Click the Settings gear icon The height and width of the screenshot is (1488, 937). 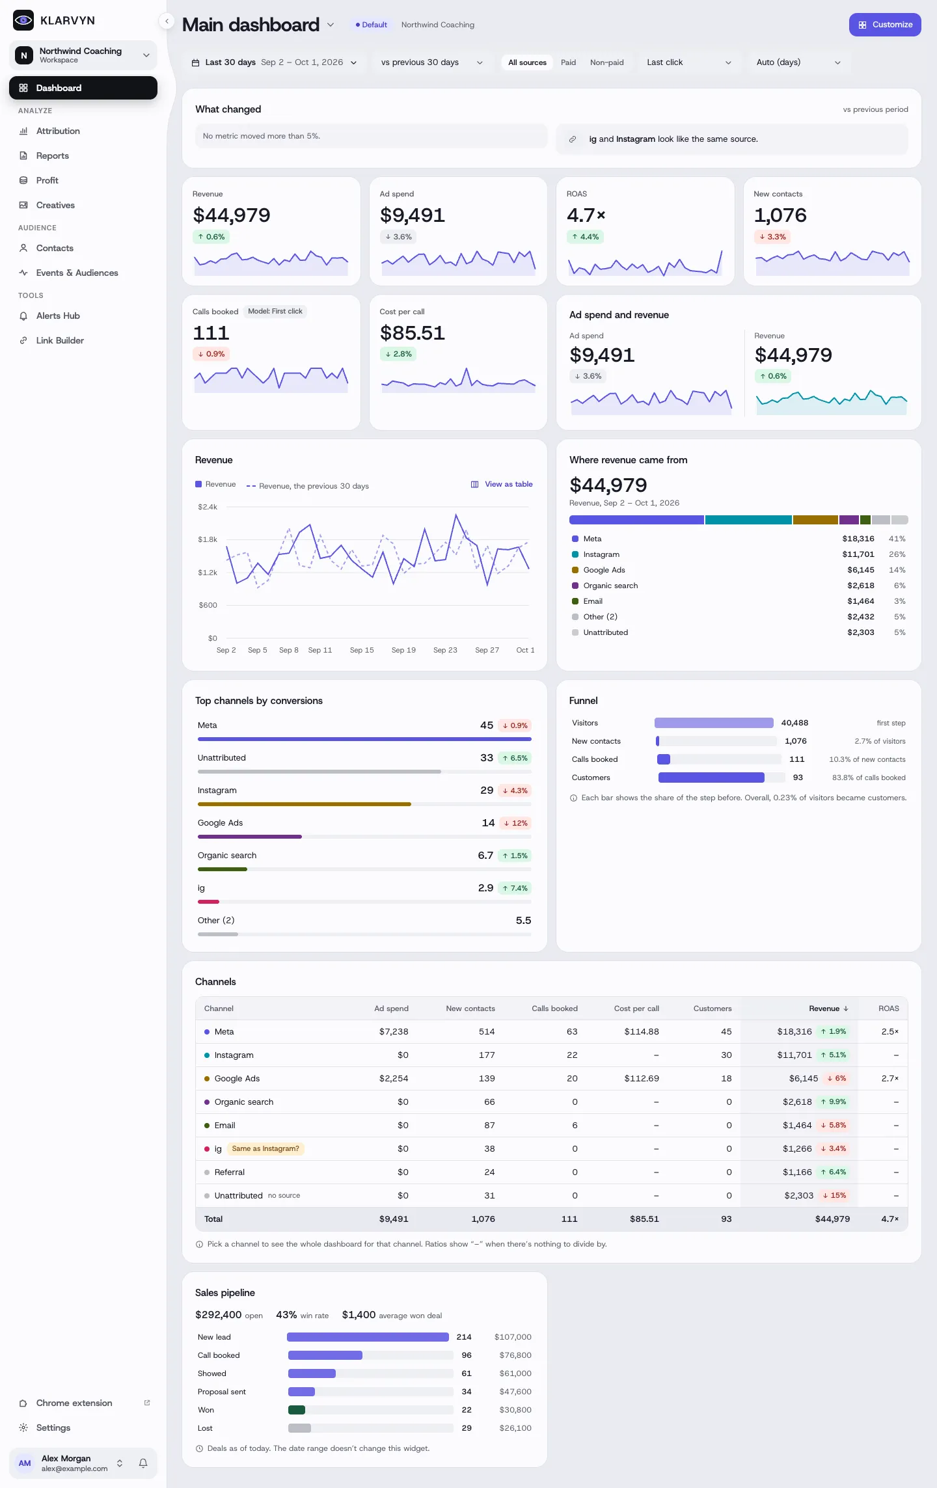pos(23,1427)
